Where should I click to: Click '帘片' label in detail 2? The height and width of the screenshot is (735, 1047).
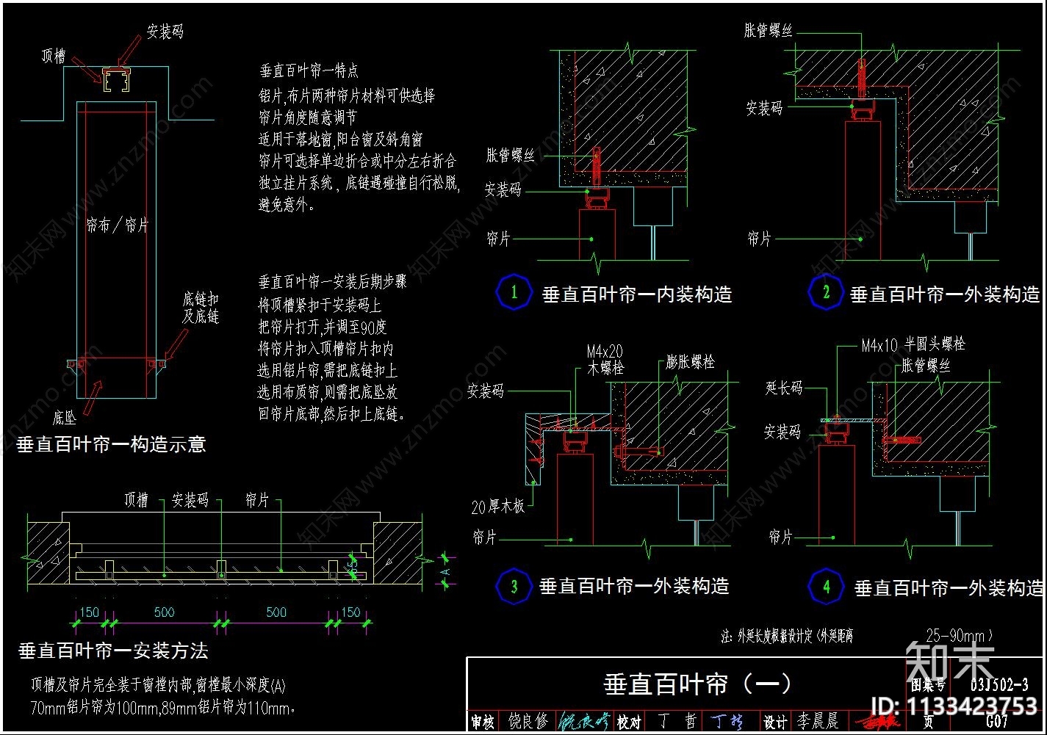[x=760, y=238]
